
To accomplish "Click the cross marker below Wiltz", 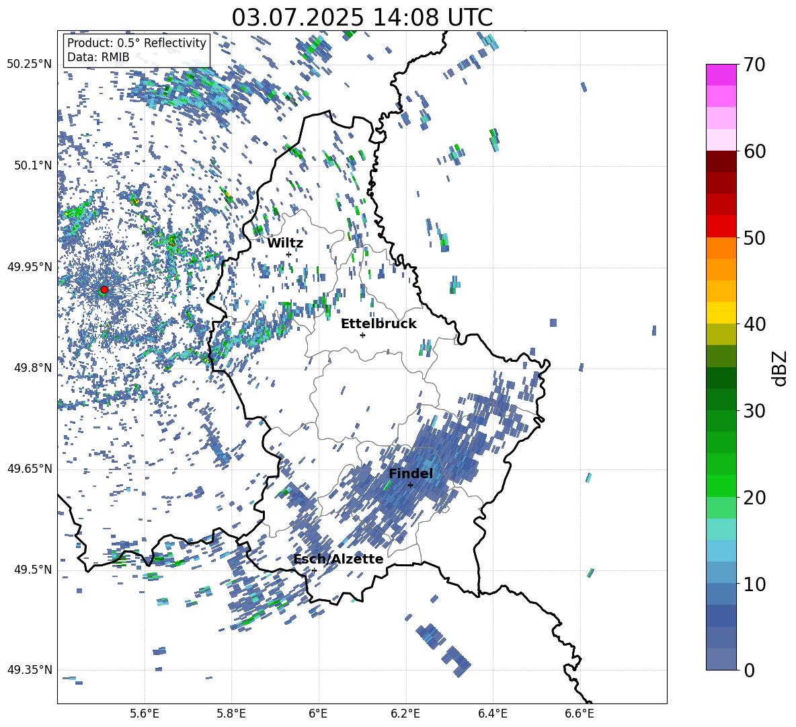I will tap(288, 254).
